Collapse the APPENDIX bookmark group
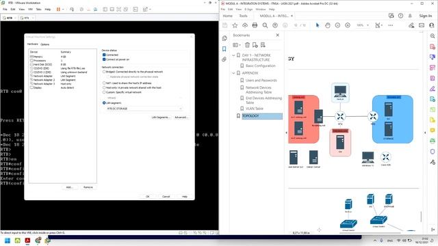438x246 pixels. click(x=234, y=73)
